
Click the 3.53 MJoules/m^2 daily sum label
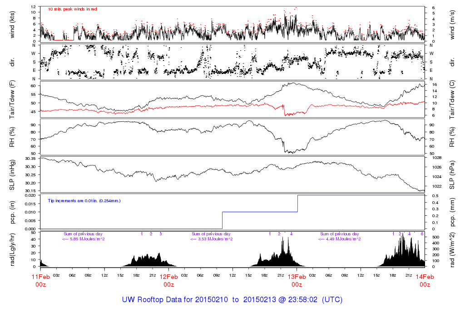click(212, 239)
